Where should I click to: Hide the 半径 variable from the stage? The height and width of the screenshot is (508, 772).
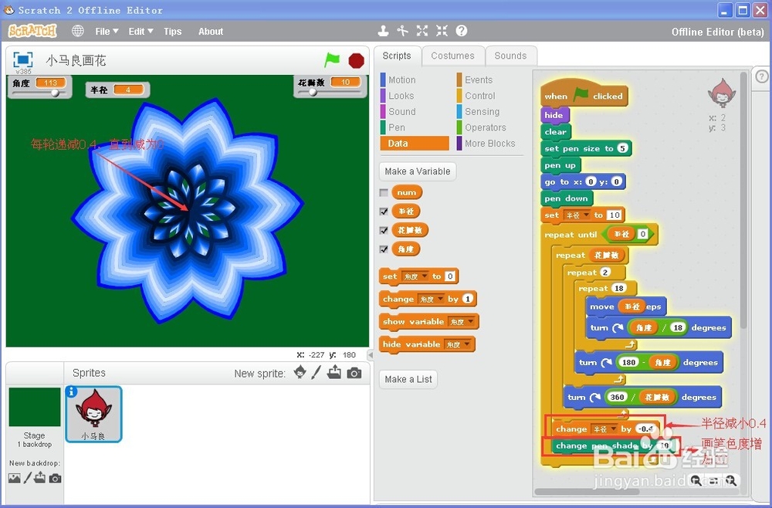point(383,211)
